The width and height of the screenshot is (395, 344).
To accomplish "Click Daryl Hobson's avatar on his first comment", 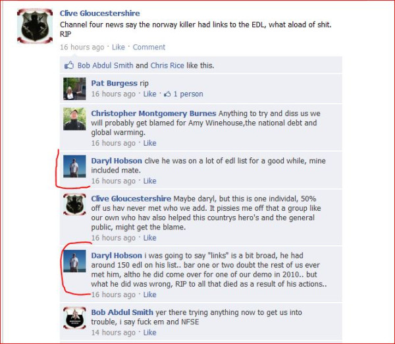I will click(74, 167).
